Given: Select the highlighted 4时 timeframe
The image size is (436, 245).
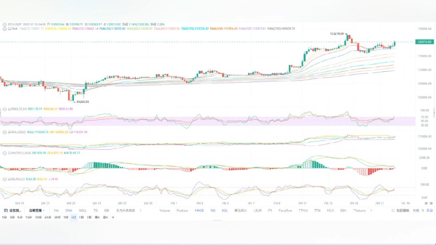Looking at the screenshot, I should [74, 218].
